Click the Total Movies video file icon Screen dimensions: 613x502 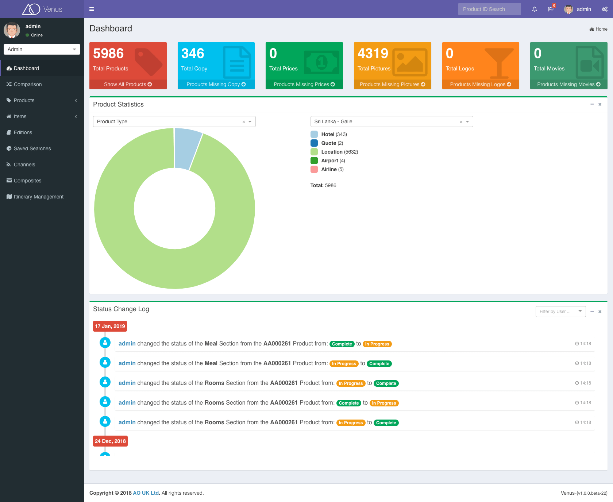pos(590,62)
